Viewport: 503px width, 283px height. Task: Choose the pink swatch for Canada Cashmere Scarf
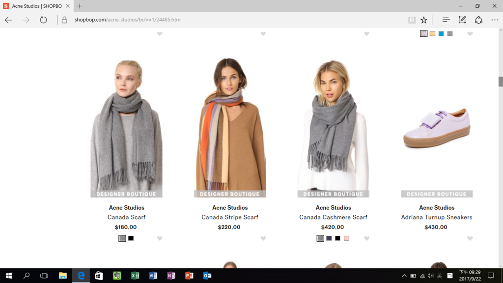point(346,238)
